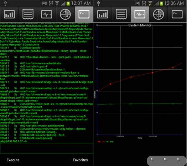The image size is (187, 166).
Task: Tap the alarm clock icon beside 12:07 AM
Action: click(x=51, y=3)
